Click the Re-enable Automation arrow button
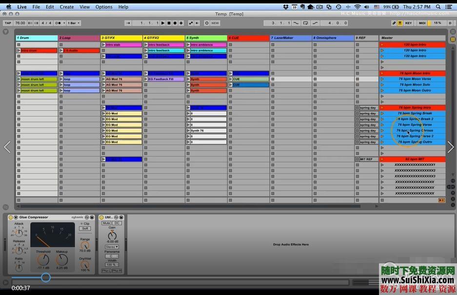 click(x=198, y=23)
